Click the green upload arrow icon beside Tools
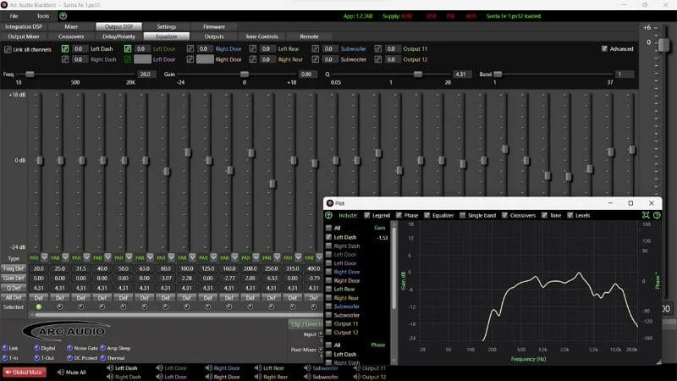The width and height of the screenshot is (677, 381). tap(63, 16)
